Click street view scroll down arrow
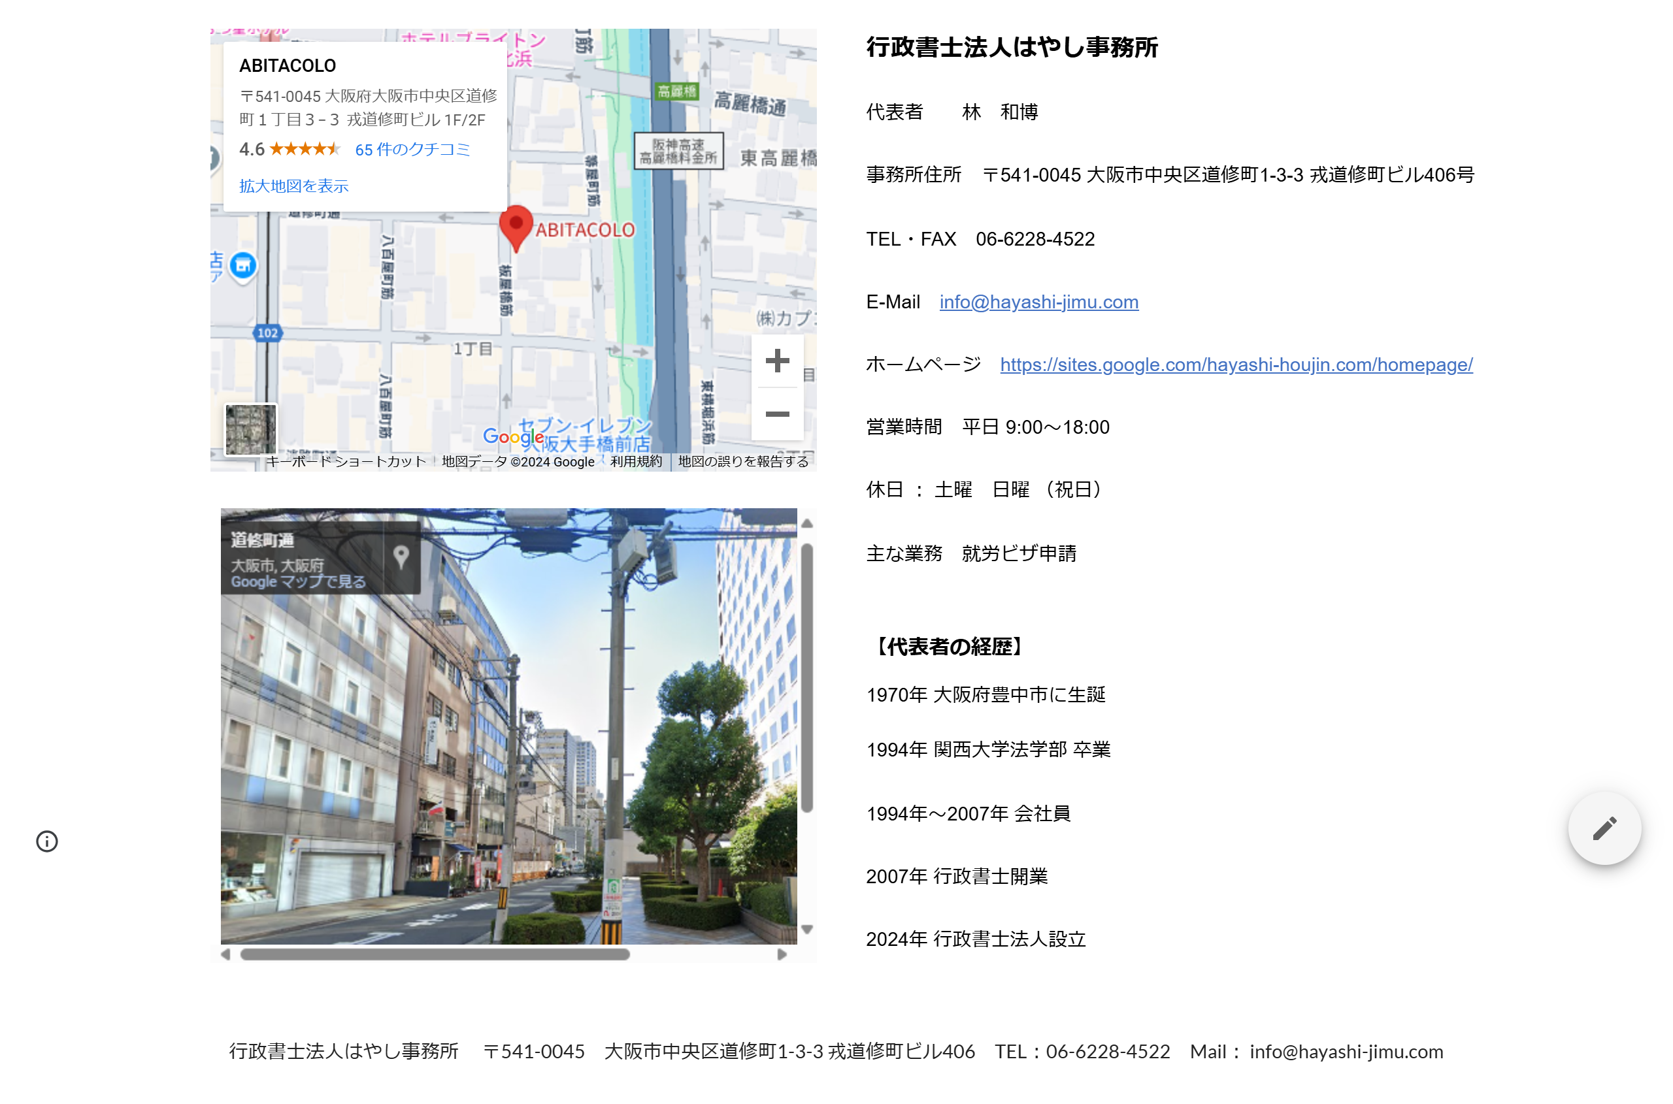The image size is (1673, 1104). pos(807,930)
